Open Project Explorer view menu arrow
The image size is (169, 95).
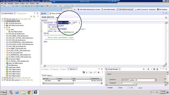(38, 16)
